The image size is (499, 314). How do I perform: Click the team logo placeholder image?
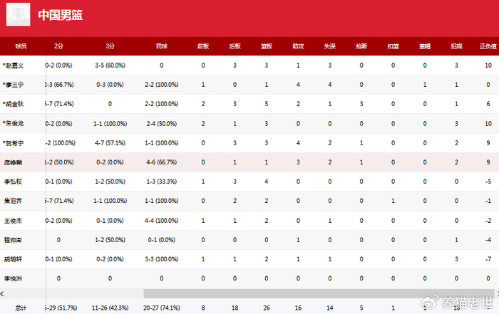click(x=18, y=14)
